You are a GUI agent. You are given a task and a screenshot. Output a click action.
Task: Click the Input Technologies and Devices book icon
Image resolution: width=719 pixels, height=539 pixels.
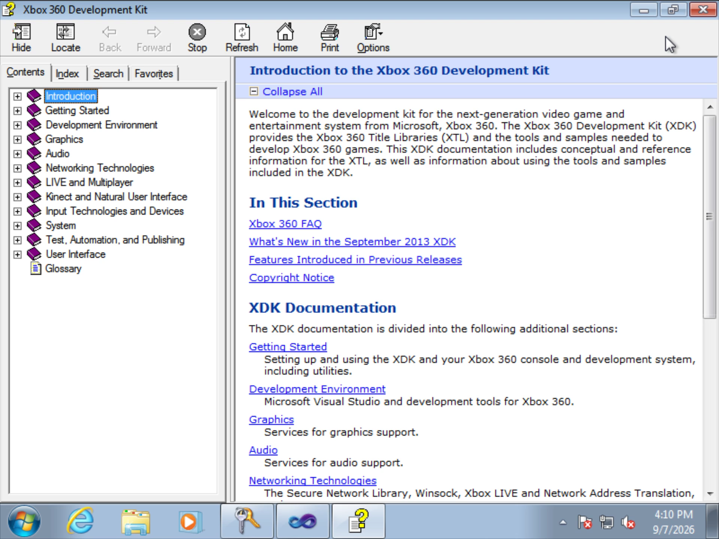pos(34,211)
